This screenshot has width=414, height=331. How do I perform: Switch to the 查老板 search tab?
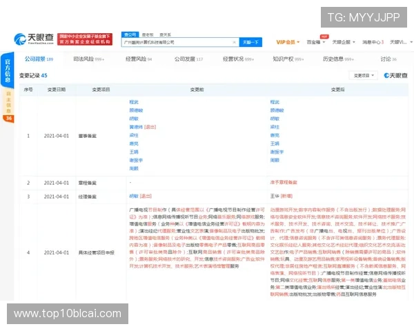tap(148, 34)
